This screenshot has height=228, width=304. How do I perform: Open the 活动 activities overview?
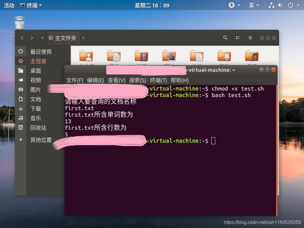9,5
